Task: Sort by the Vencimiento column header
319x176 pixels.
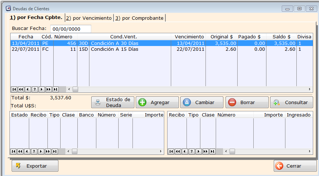Action: pos(189,37)
